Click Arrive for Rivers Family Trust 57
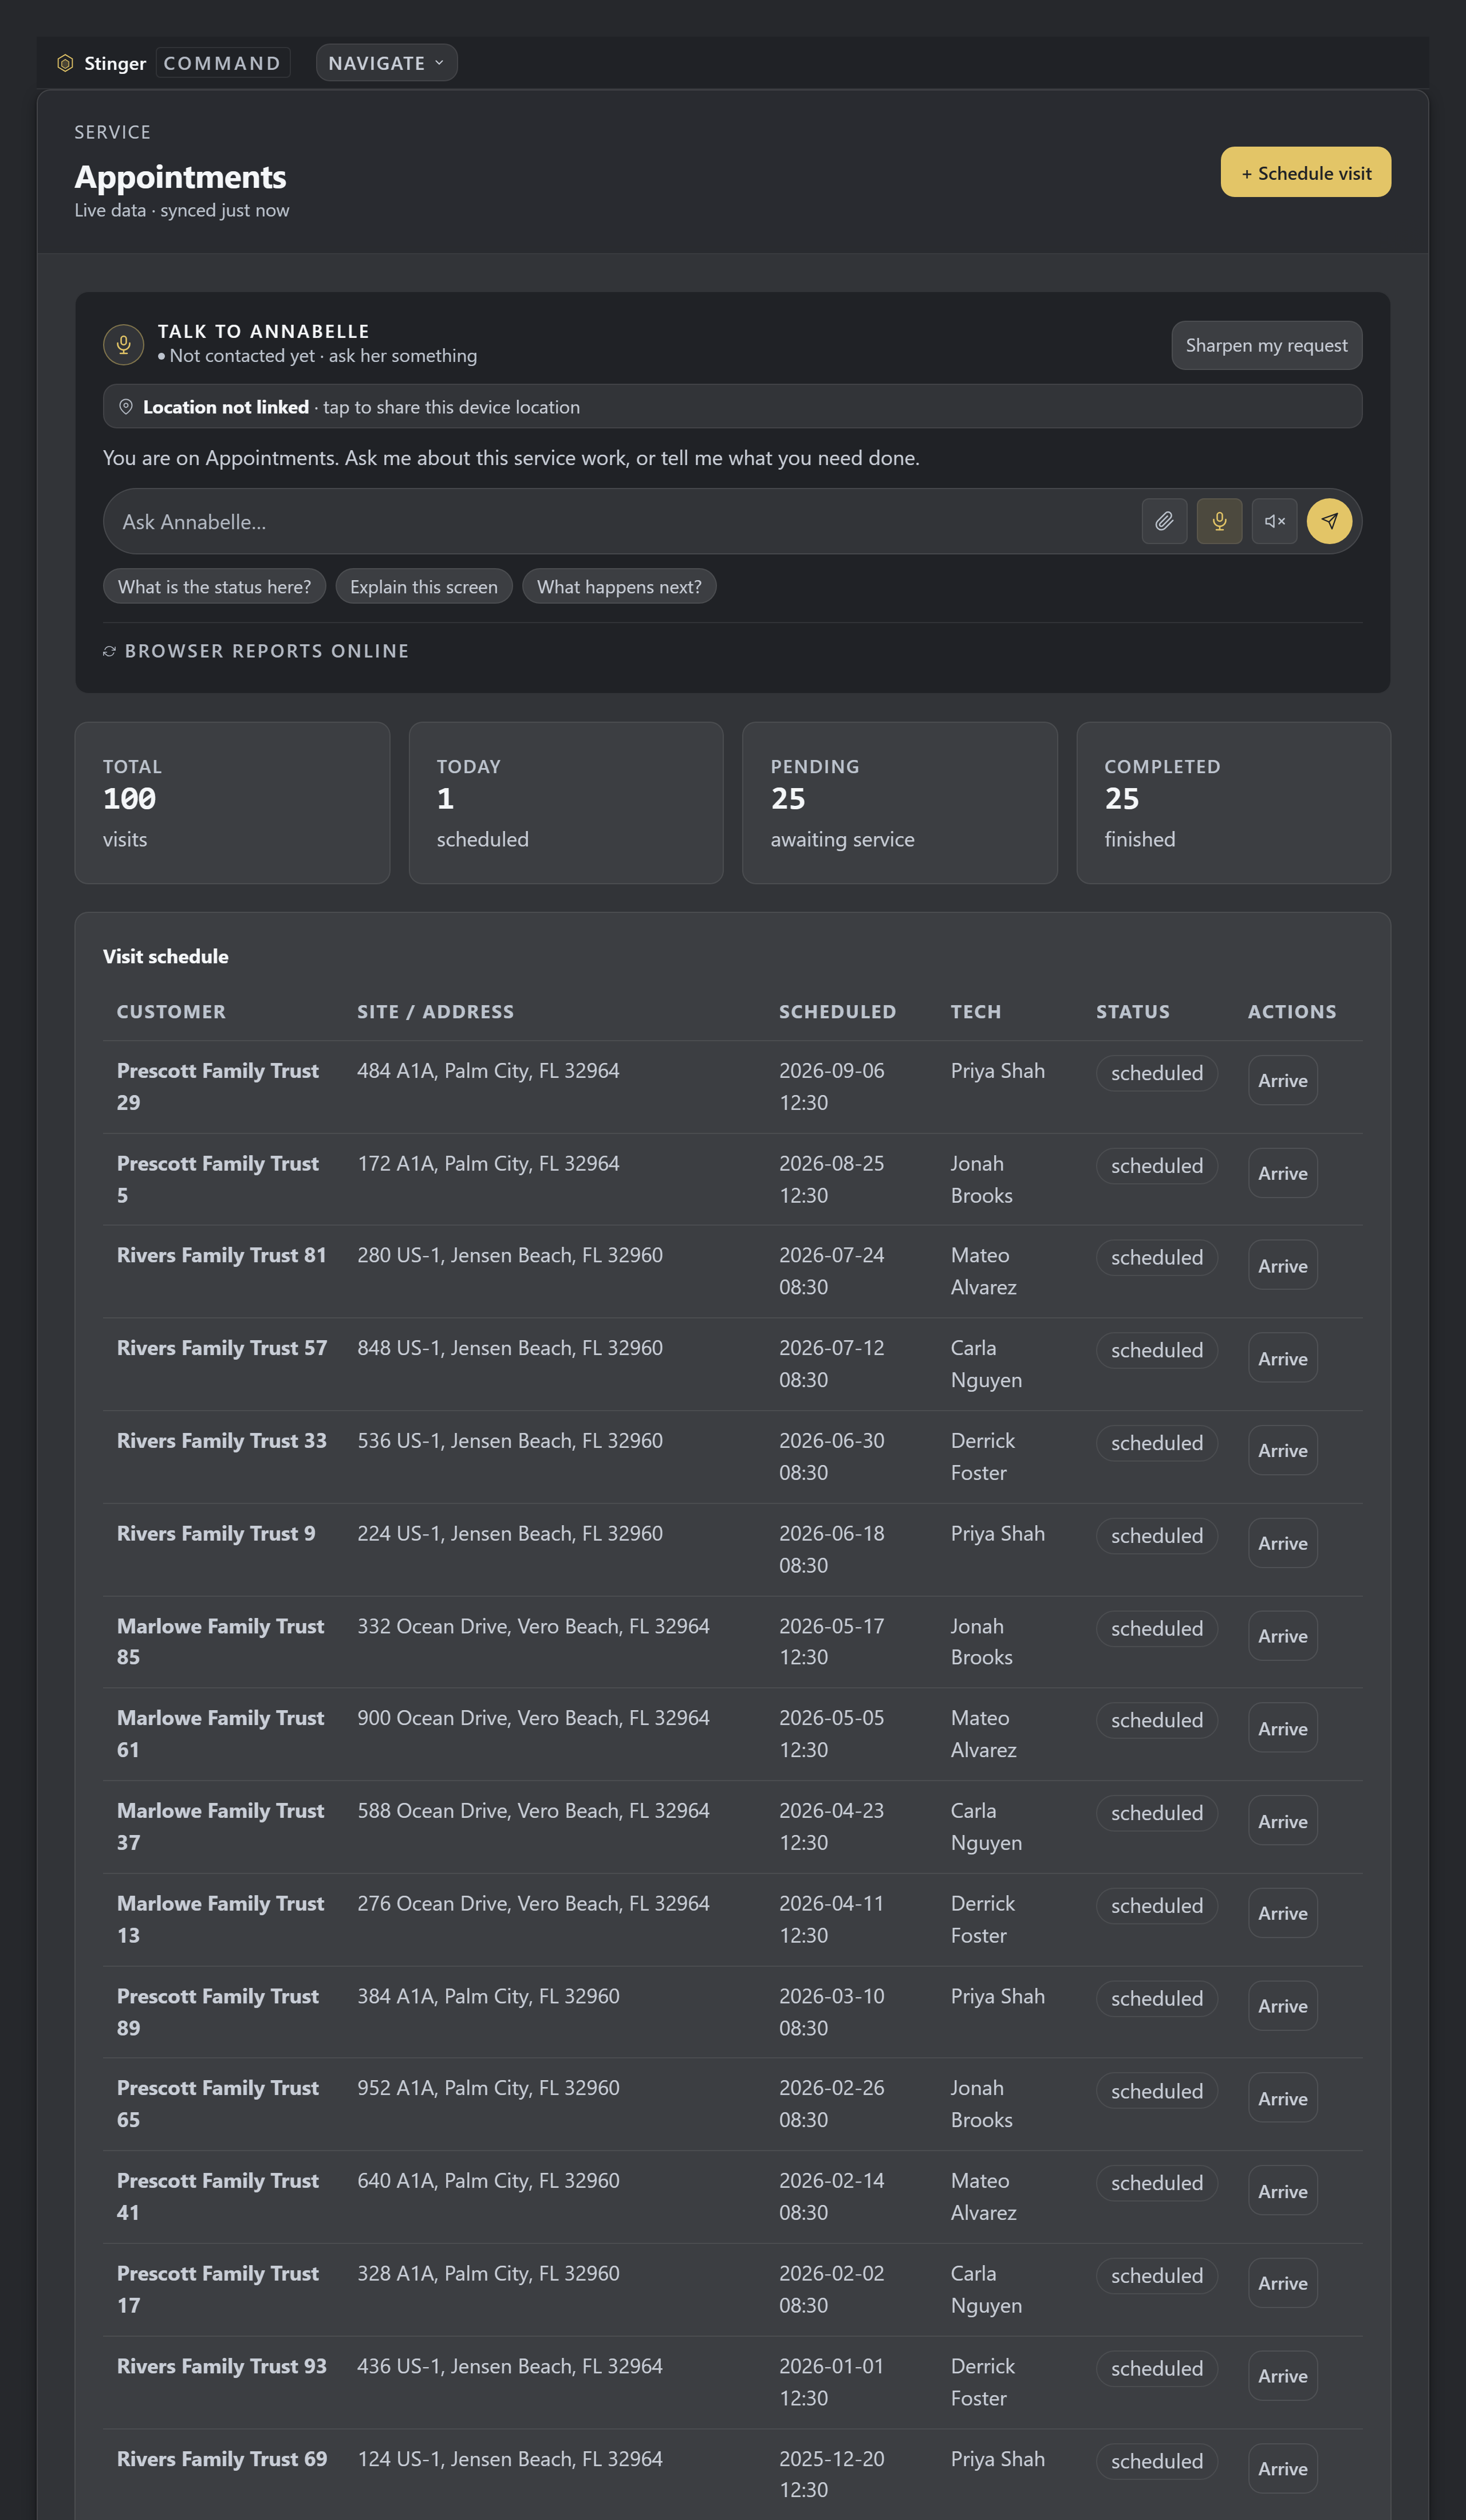Screen dimensions: 1466x2520 coord(1283,1358)
